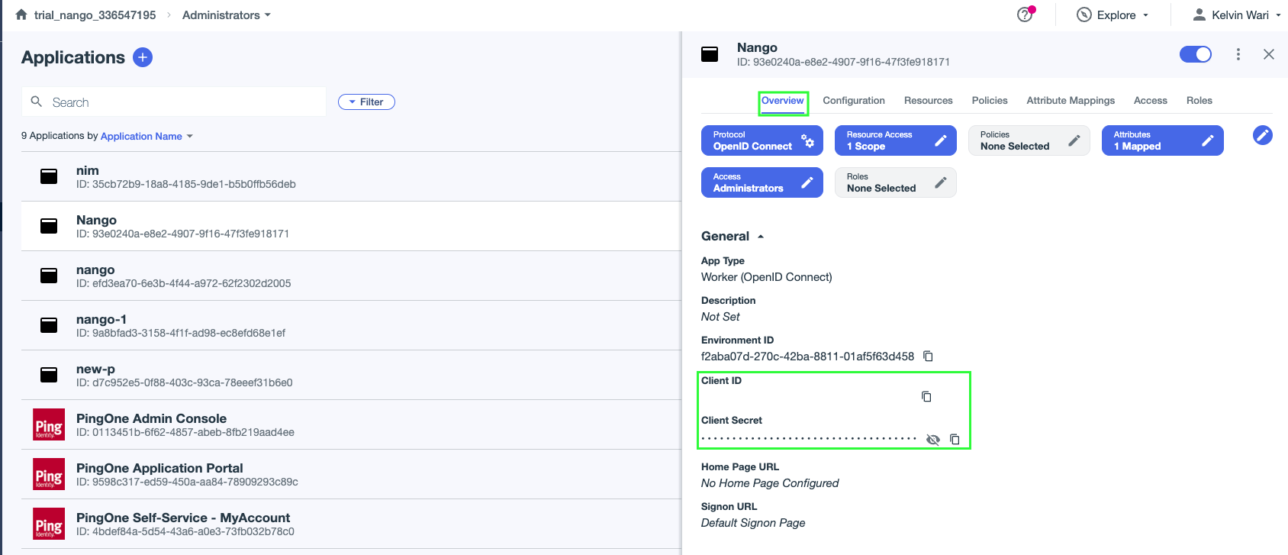Open the Protocol OpenID Connect tile
Viewport: 1288px width, 555px height.
pos(762,140)
